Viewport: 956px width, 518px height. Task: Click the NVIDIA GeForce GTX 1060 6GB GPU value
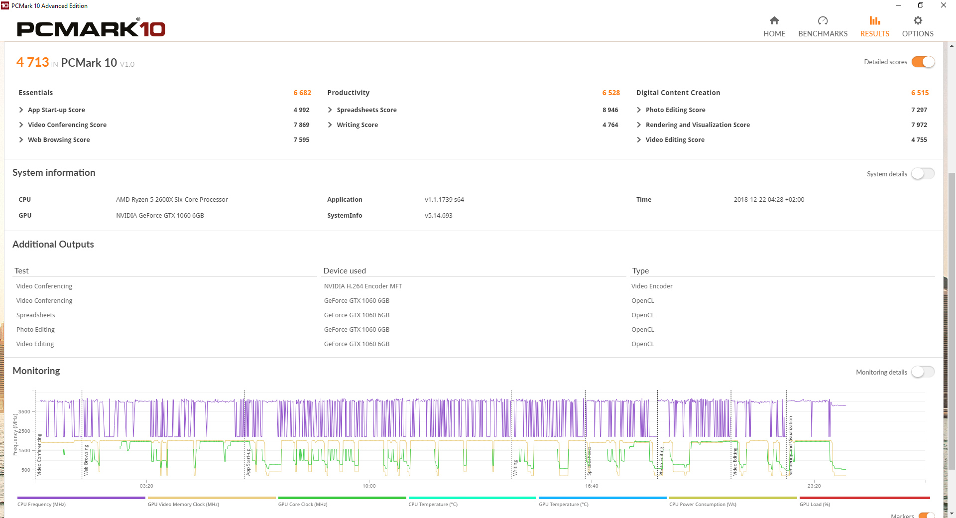click(160, 216)
